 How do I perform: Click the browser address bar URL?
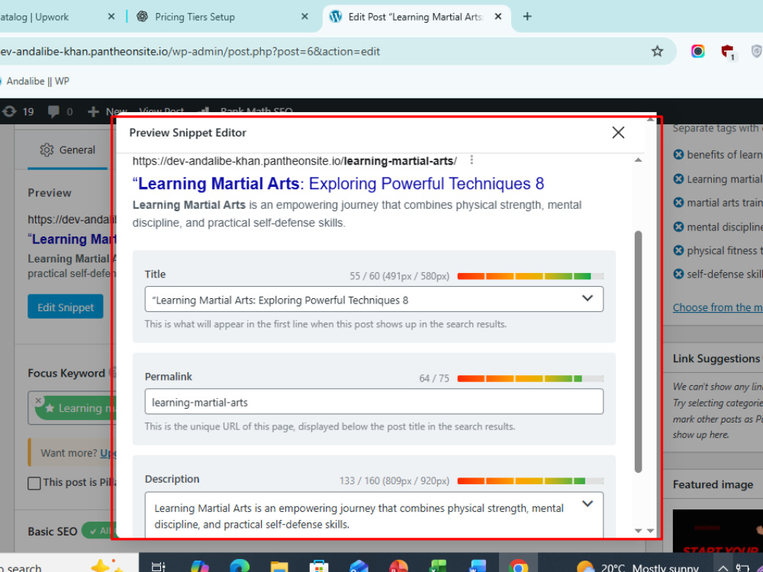click(190, 51)
